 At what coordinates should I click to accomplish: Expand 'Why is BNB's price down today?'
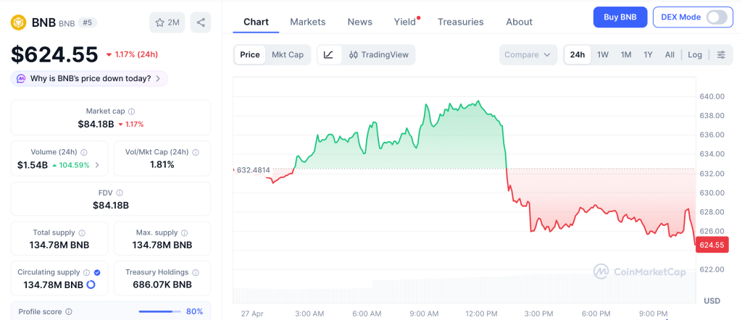click(89, 78)
